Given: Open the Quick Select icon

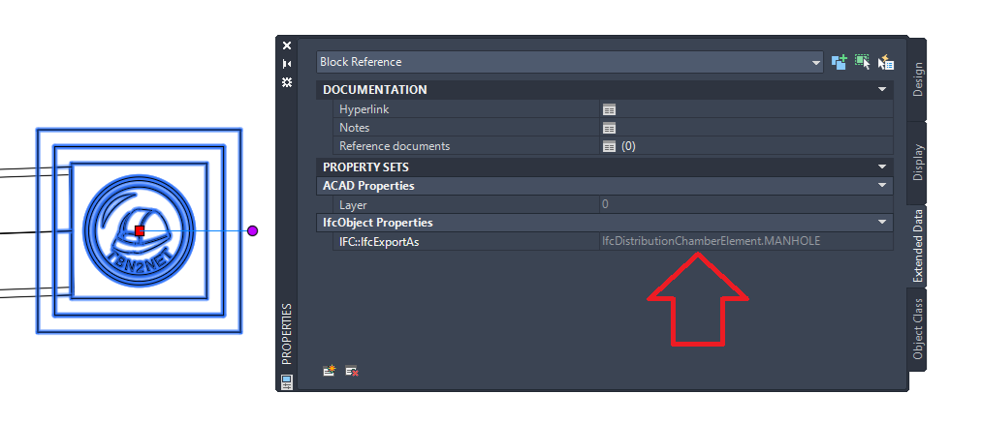Looking at the screenshot, I should tap(886, 62).
